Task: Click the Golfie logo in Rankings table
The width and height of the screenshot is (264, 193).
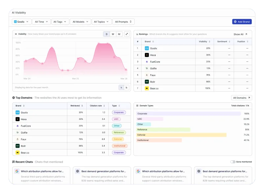Action: [147, 68]
